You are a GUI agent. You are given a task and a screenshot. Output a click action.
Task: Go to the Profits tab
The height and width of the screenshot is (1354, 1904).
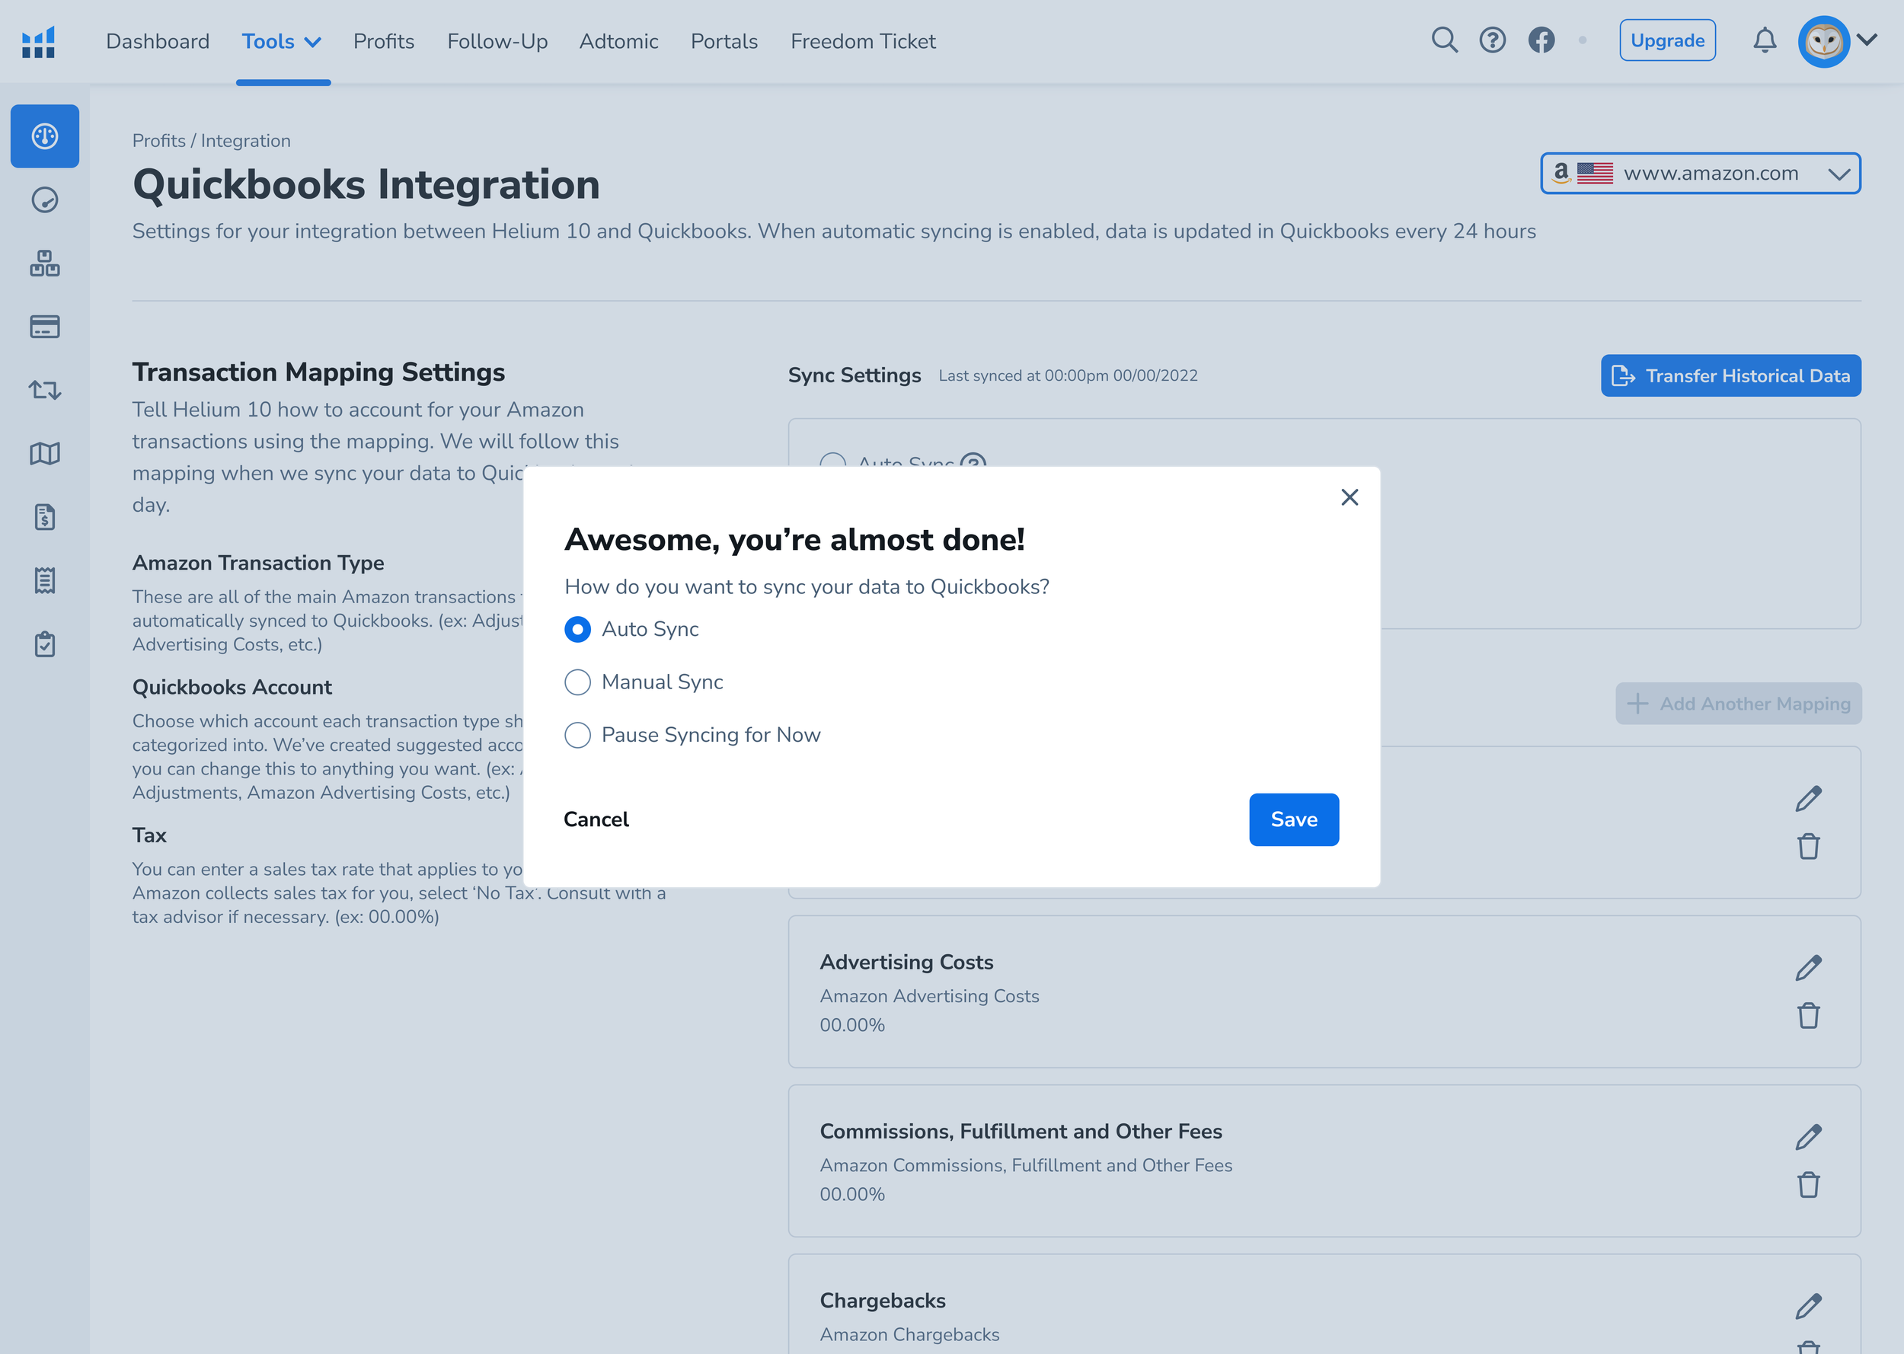point(384,42)
